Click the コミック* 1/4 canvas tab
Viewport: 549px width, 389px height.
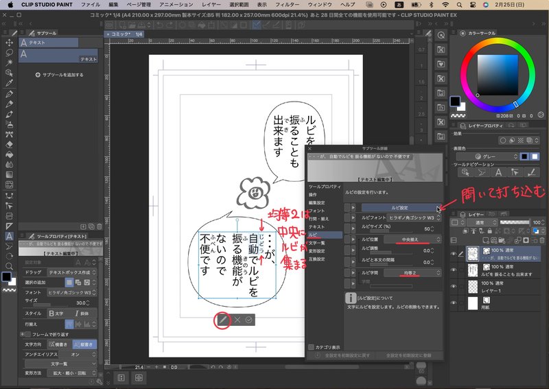pos(125,34)
